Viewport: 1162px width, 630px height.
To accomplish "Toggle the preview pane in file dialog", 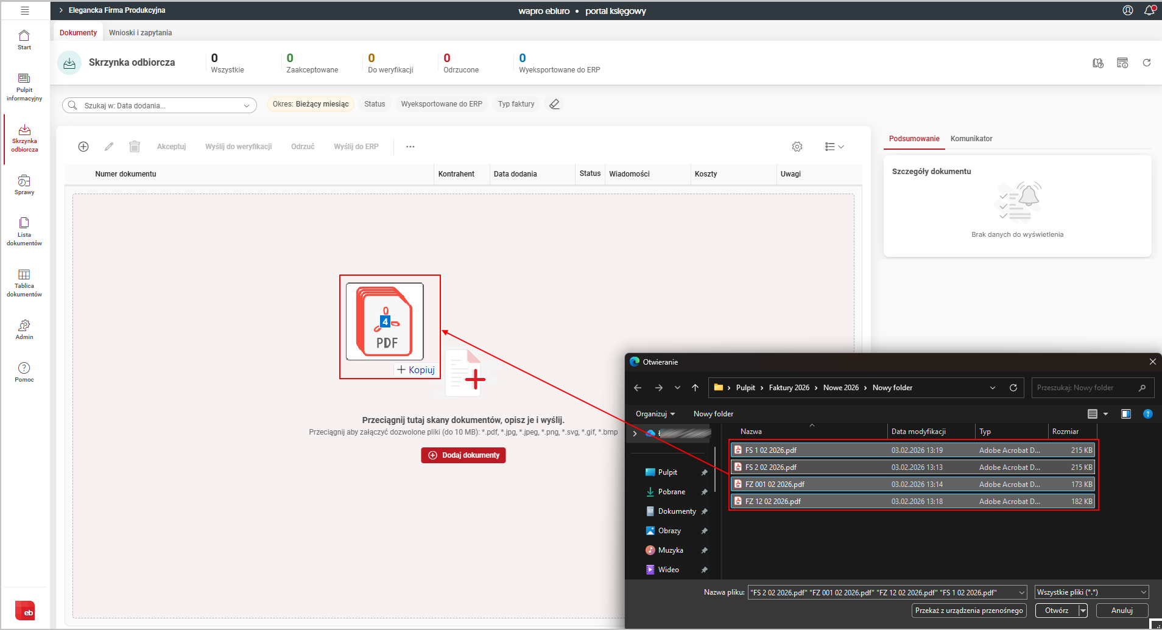I will (1125, 414).
